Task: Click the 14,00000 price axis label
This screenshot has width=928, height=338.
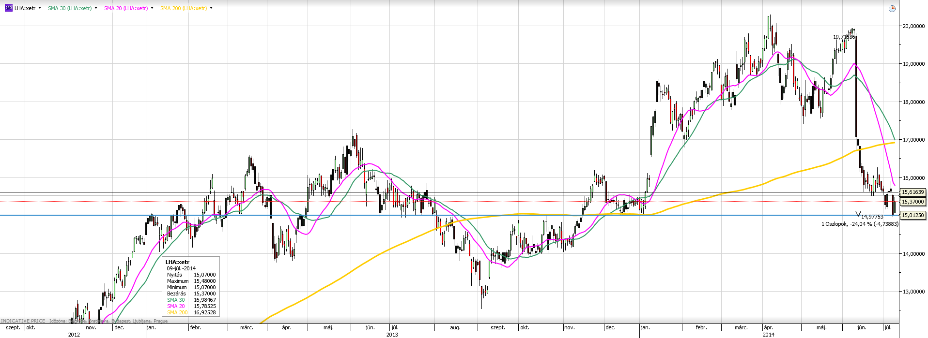Action: [913, 254]
